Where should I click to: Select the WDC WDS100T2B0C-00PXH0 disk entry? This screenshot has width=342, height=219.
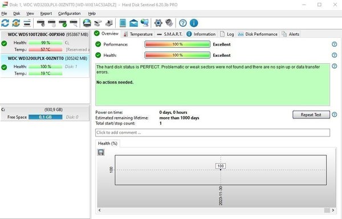pyautogui.click(x=45, y=43)
